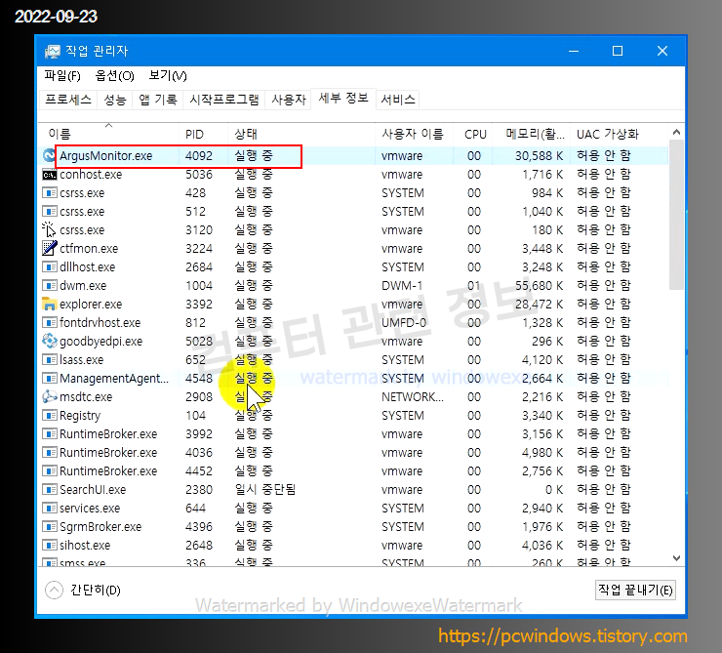Click the UMFD-0 user name cell
Screen dimensions: 722x653
pos(404,322)
